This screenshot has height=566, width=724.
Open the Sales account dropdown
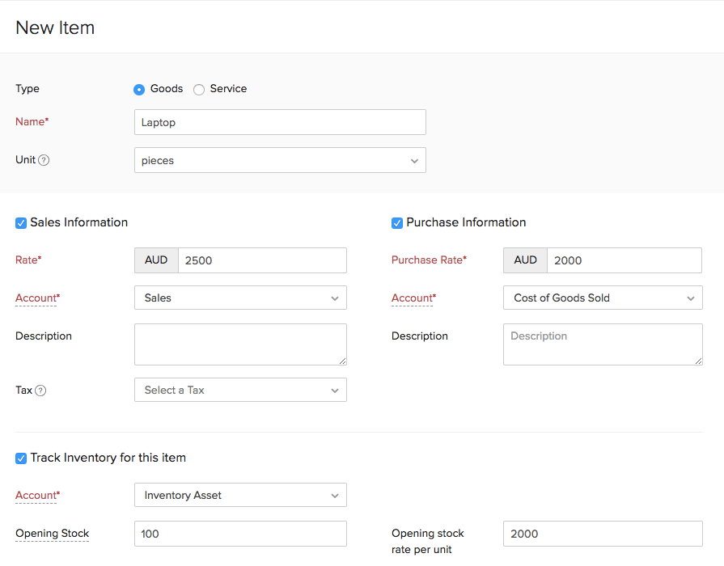pos(240,298)
